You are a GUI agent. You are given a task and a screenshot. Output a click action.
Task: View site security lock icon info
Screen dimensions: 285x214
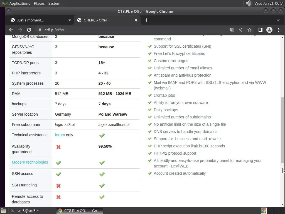(40, 30)
